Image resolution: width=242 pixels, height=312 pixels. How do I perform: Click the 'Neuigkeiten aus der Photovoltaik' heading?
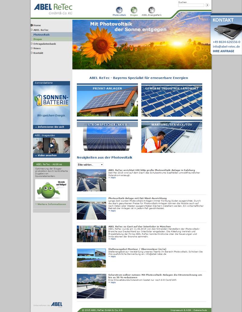pos(105,157)
